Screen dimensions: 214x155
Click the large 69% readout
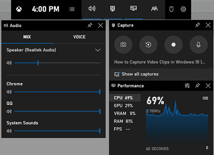[155, 101]
